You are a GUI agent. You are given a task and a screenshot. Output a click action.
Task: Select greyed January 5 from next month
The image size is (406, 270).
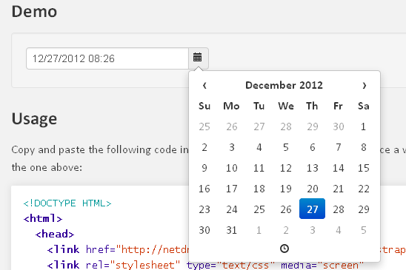click(363, 230)
